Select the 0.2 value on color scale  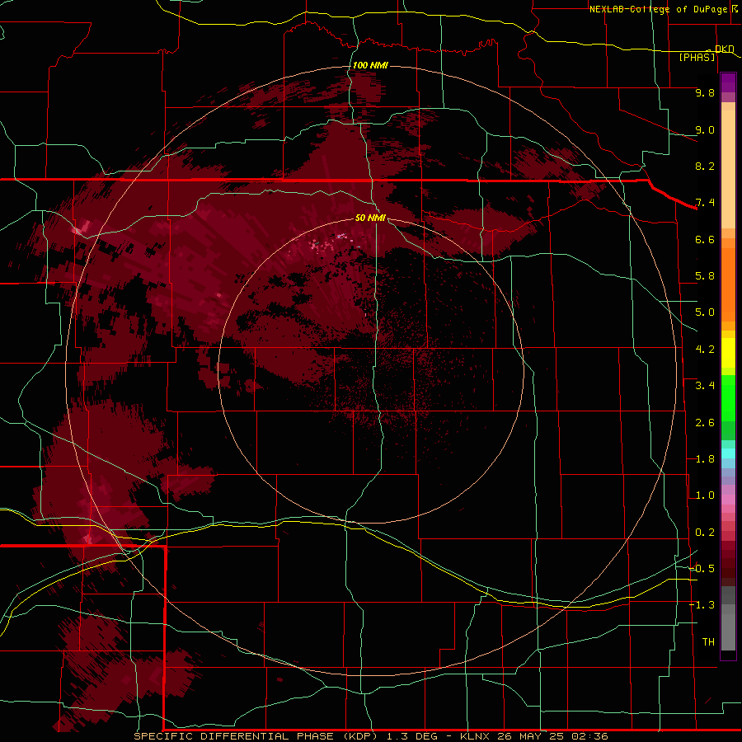pyautogui.click(x=705, y=533)
